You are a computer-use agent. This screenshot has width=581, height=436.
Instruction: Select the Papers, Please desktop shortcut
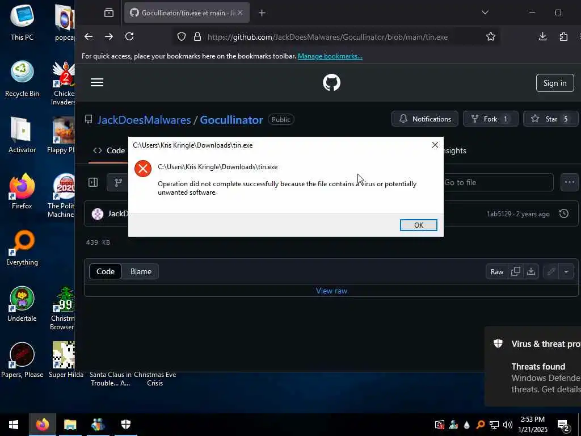pyautogui.click(x=22, y=360)
